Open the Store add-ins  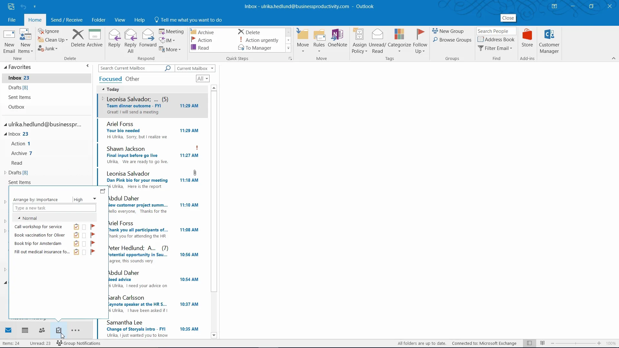tap(527, 38)
